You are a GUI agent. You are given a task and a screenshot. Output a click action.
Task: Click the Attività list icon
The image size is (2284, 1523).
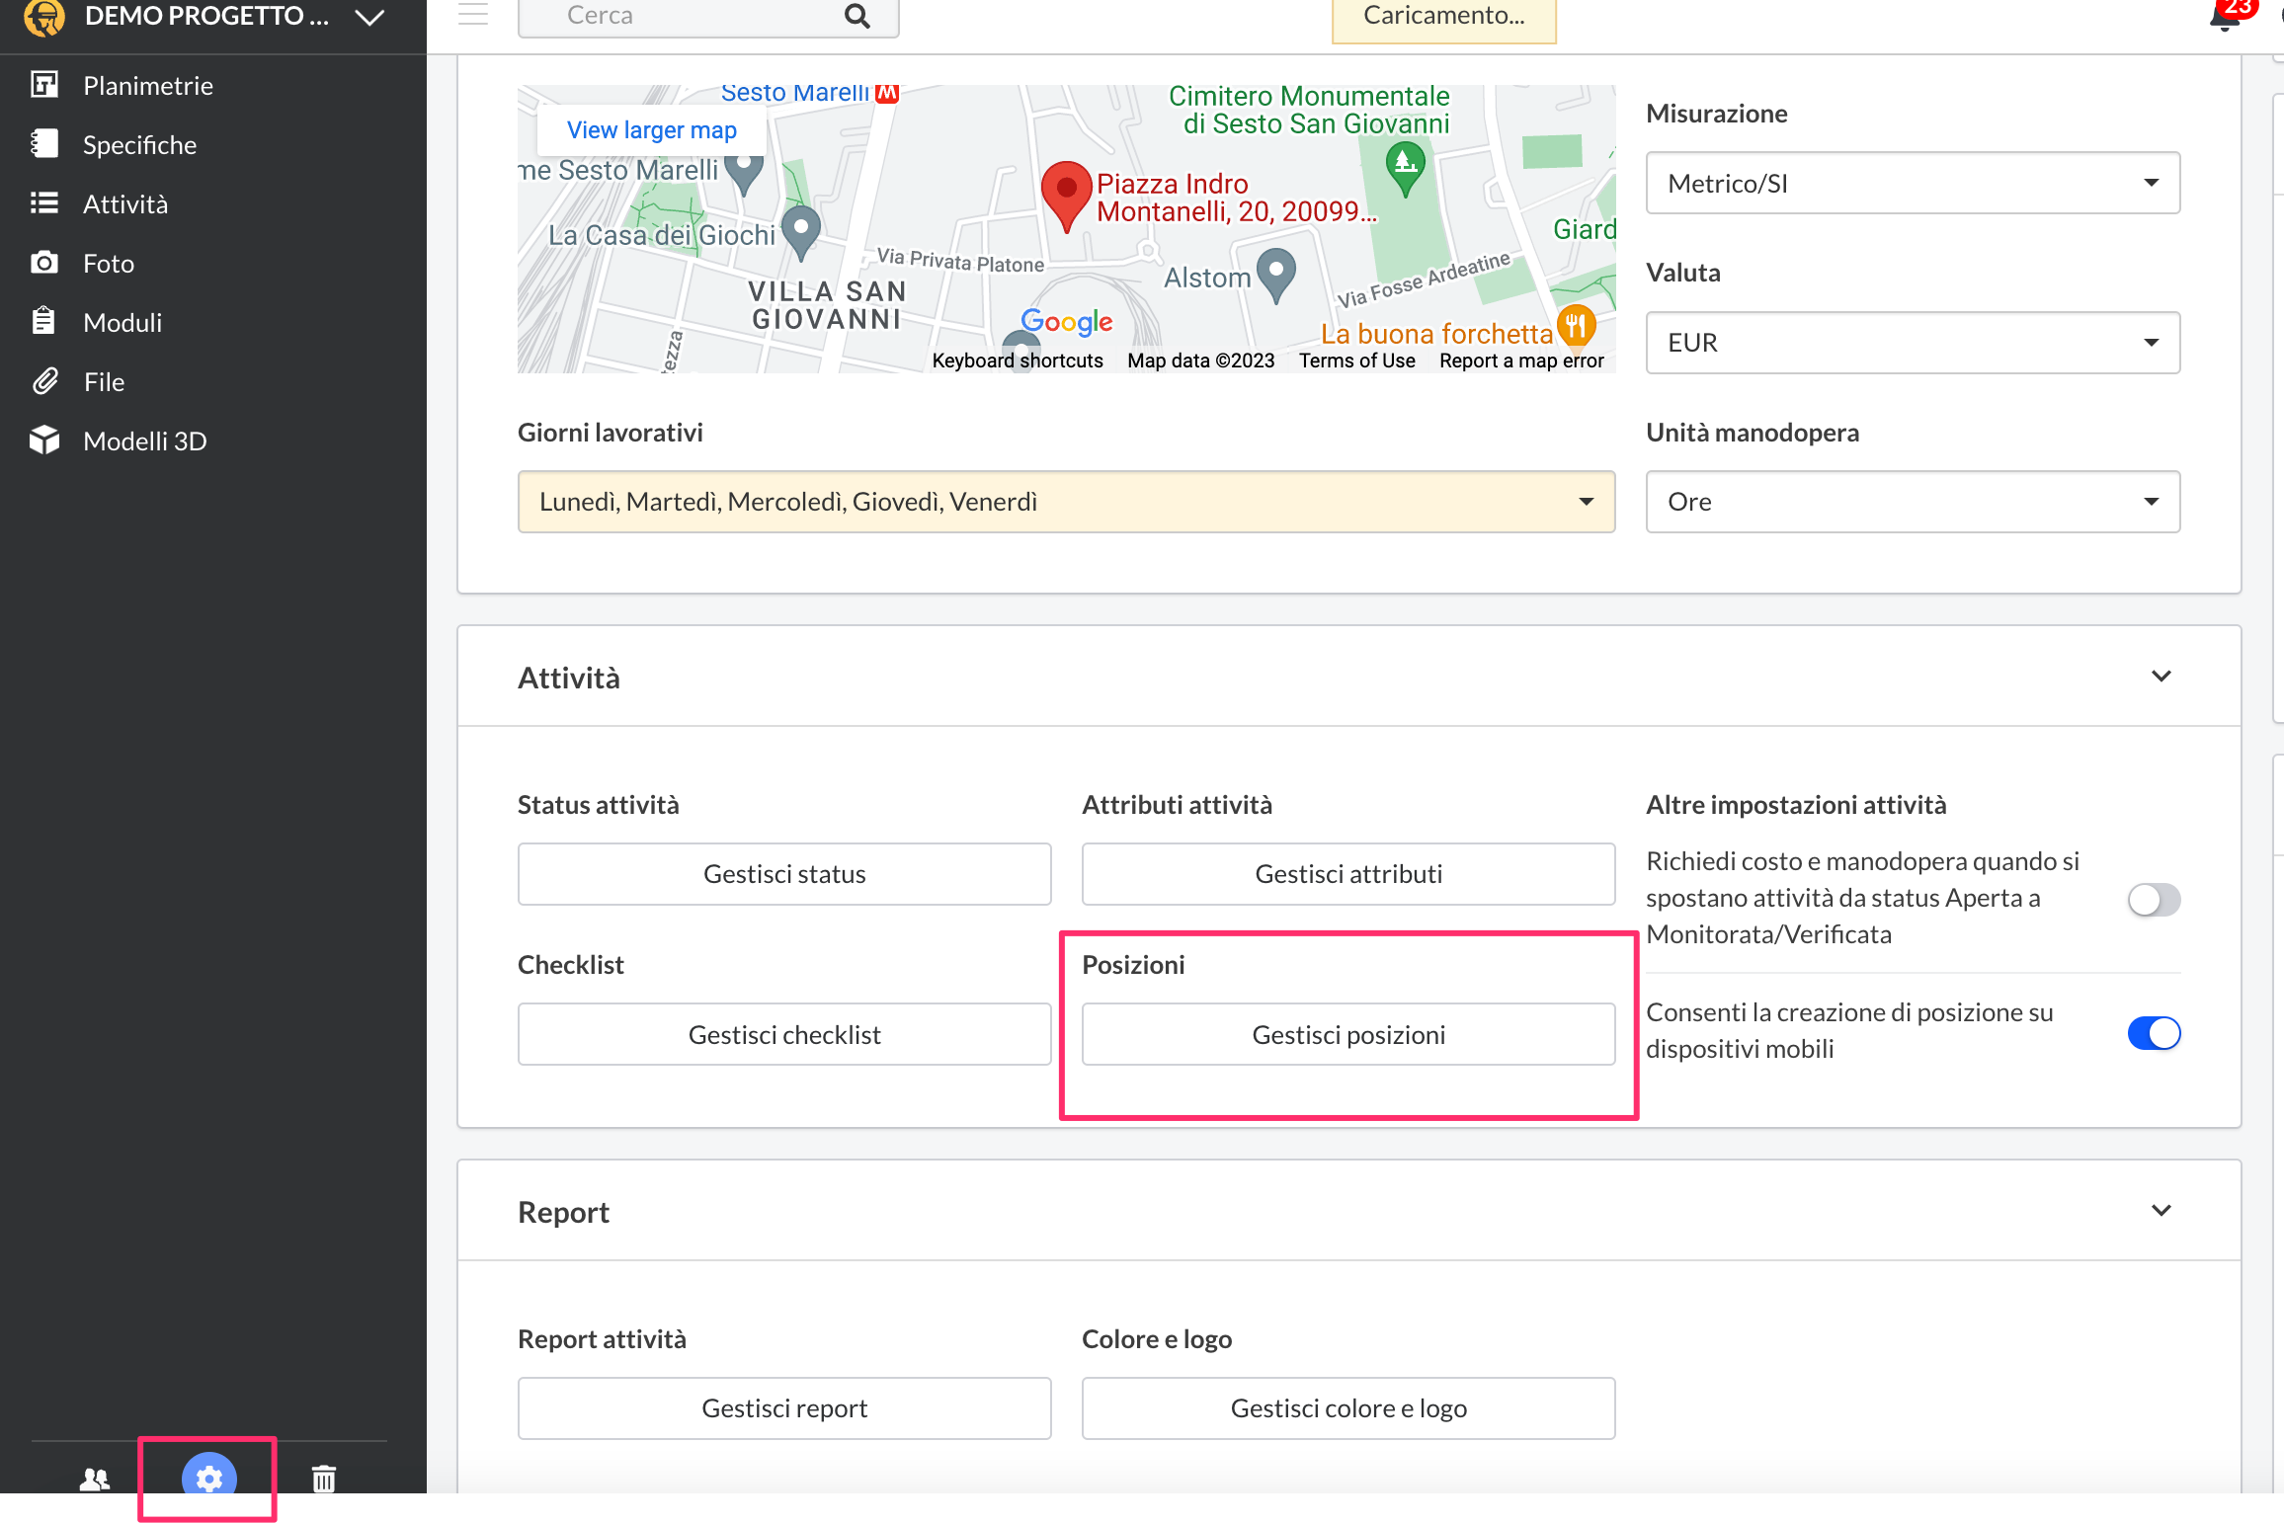(44, 203)
